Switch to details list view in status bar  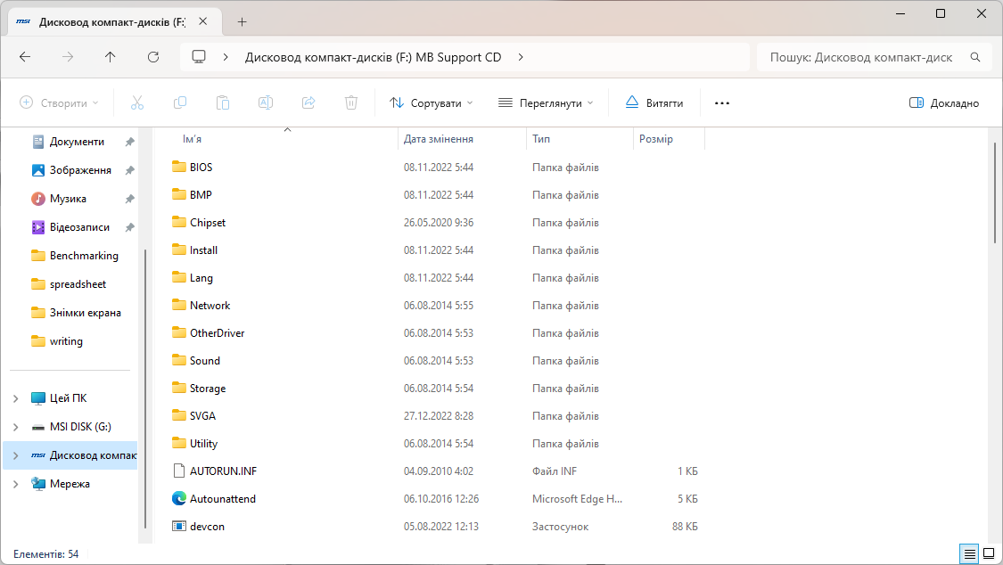[970, 553]
